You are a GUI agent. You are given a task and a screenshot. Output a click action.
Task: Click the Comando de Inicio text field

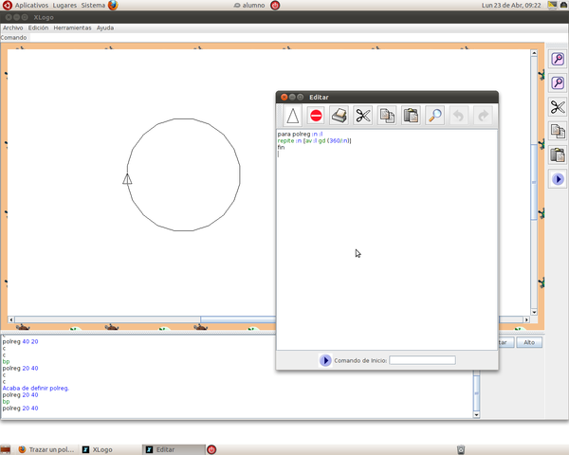[422, 360]
